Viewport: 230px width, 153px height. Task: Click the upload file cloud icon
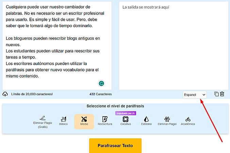point(5,94)
